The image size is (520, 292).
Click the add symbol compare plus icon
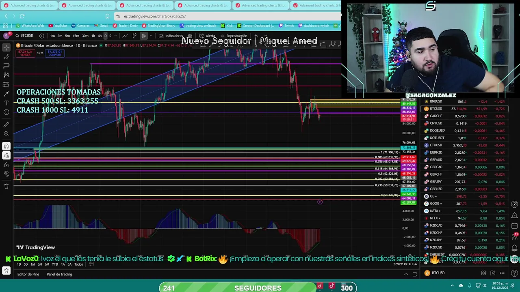click(41, 36)
